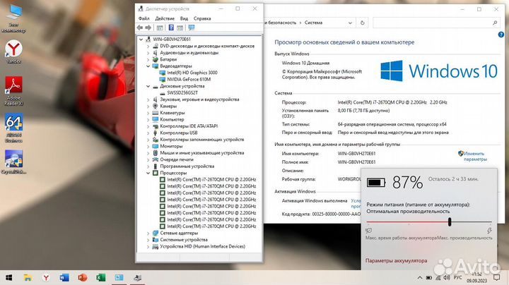Click the volume icon in system tray
Screen dimensions: 509x285
pyautogui.click(x=447, y=278)
